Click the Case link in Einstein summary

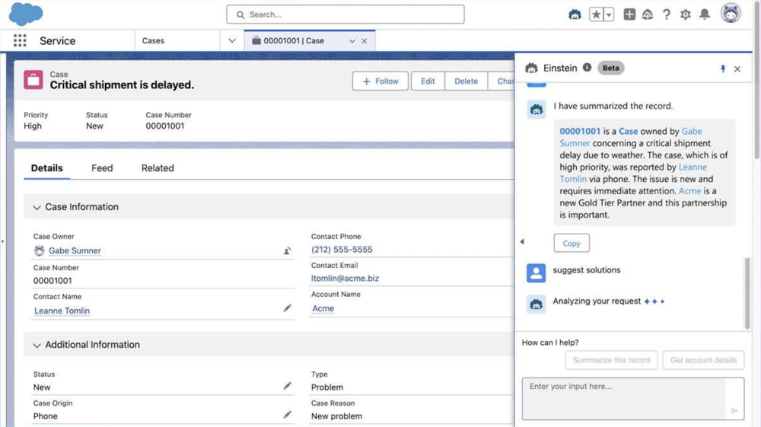[x=628, y=131]
